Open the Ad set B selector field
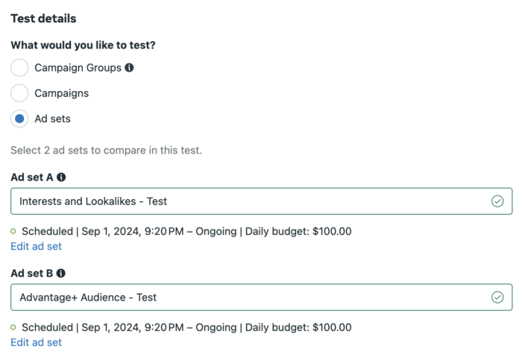Viewport: 522px width, 352px height. (261, 298)
